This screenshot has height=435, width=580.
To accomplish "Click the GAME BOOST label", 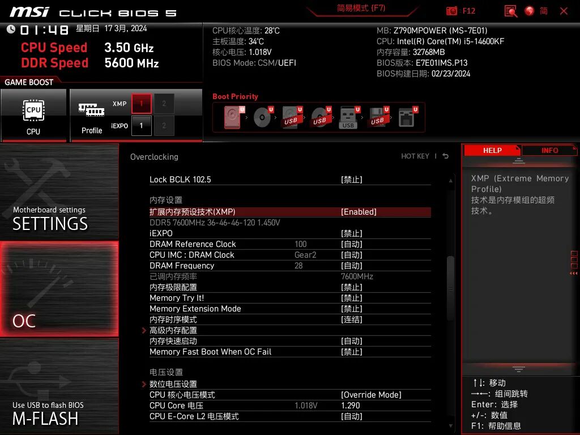I will (29, 82).
